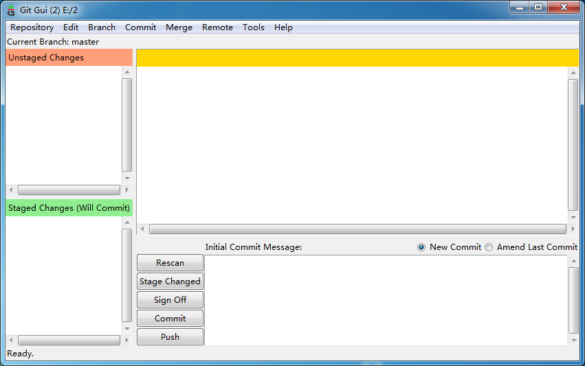Click the Staged Changes vertical scrollbar thumb

click(127, 275)
